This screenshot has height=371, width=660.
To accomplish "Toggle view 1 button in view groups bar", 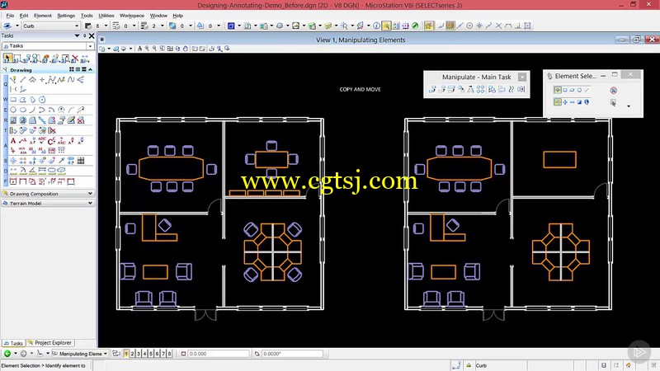I will coord(126,354).
